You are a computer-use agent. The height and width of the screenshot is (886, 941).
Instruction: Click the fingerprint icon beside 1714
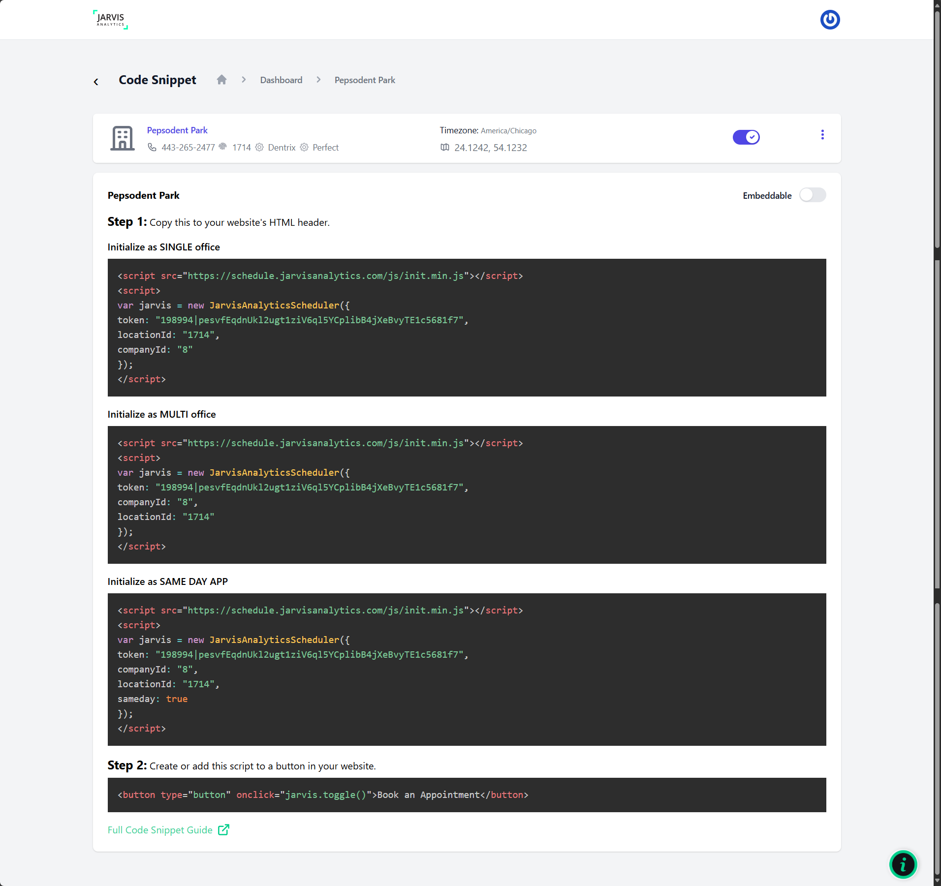click(x=223, y=147)
